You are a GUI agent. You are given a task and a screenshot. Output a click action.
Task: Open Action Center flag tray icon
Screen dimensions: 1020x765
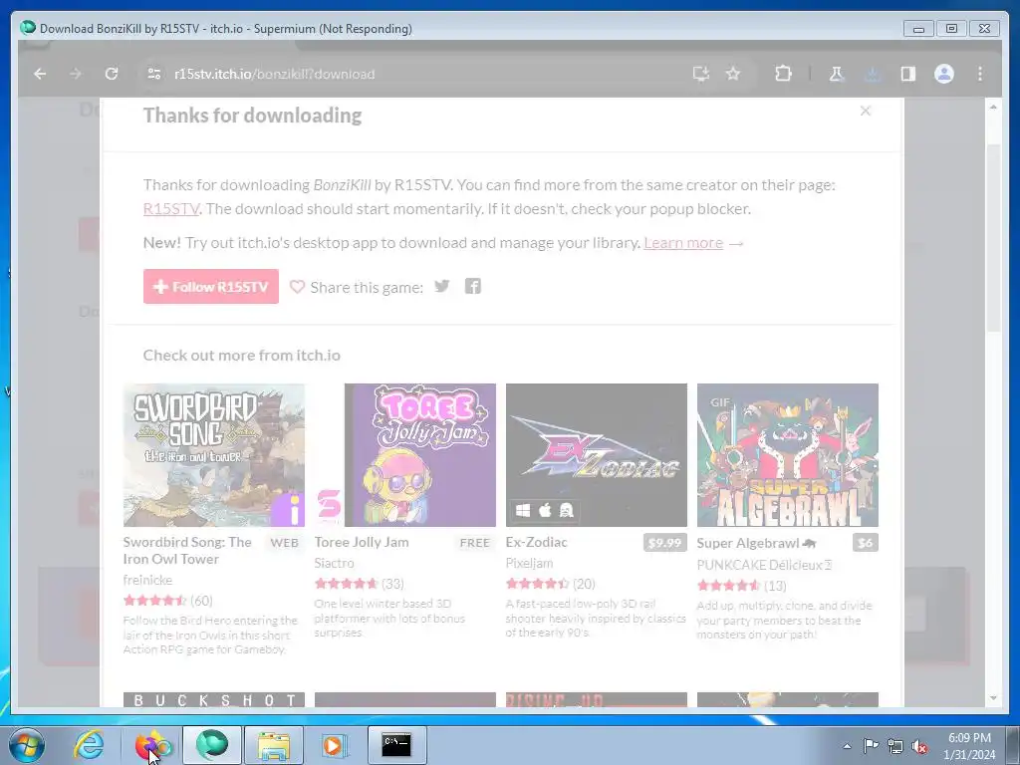click(871, 745)
